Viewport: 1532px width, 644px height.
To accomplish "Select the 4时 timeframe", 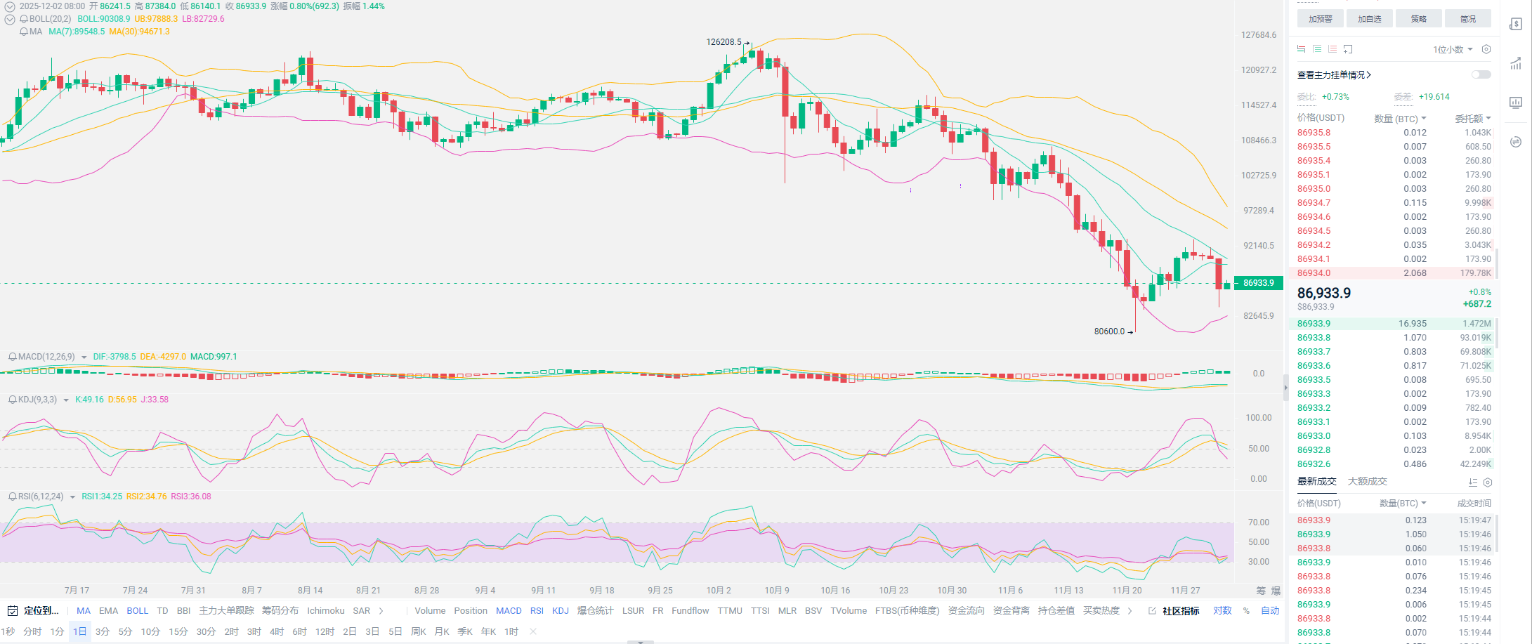I will 277,632.
